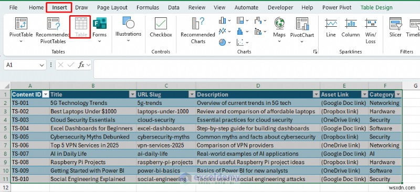Open the PivotTable button
420x192 pixels.
[x=21, y=30]
